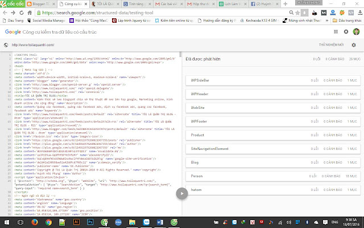Click the title line in the source code
Image resolution: width=364 pixels, height=228 pixels.
click(41, 96)
